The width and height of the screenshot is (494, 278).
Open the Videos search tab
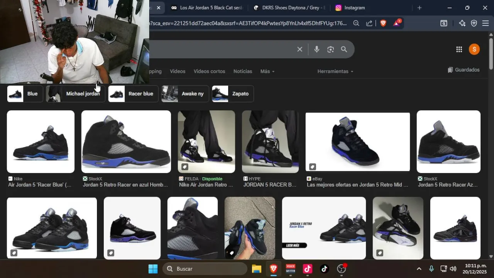coord(178,71)
